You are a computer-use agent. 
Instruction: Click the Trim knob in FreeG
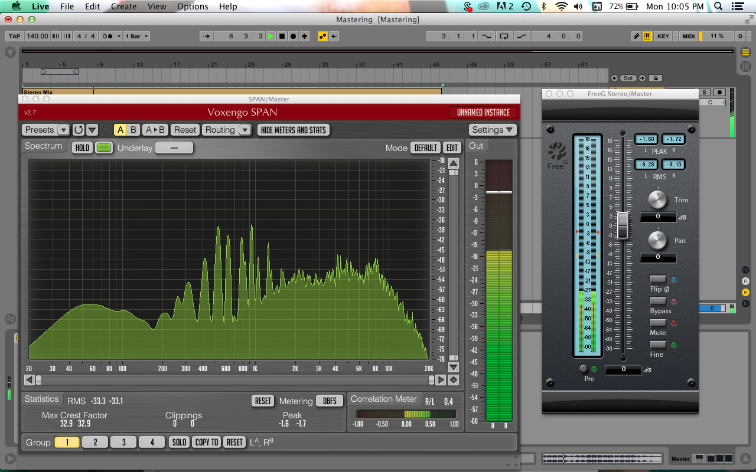657,199
